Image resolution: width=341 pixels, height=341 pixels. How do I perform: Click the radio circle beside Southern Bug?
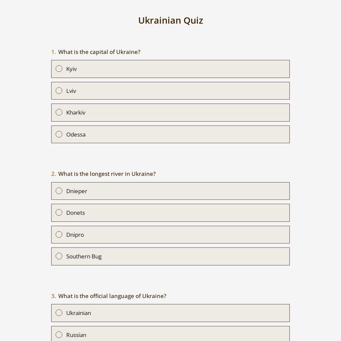tap(59, 256)
